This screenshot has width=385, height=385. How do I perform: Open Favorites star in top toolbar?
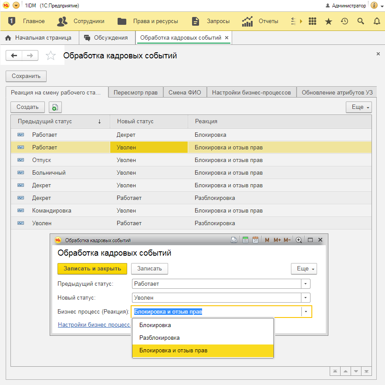(328, 21)
